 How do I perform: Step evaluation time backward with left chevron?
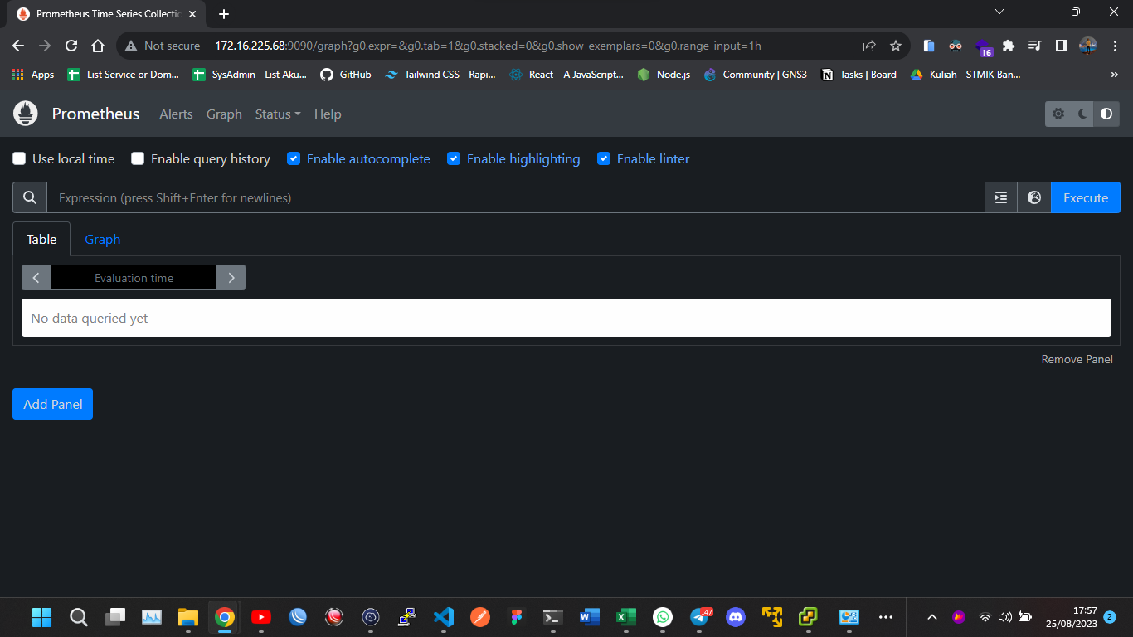tap(36, 278)
